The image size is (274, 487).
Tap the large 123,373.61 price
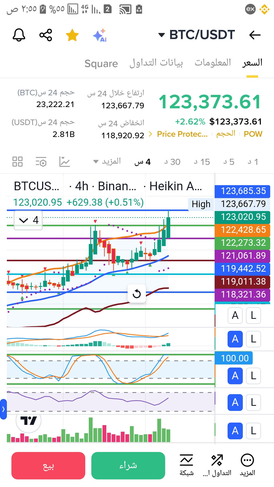[210, 102]
